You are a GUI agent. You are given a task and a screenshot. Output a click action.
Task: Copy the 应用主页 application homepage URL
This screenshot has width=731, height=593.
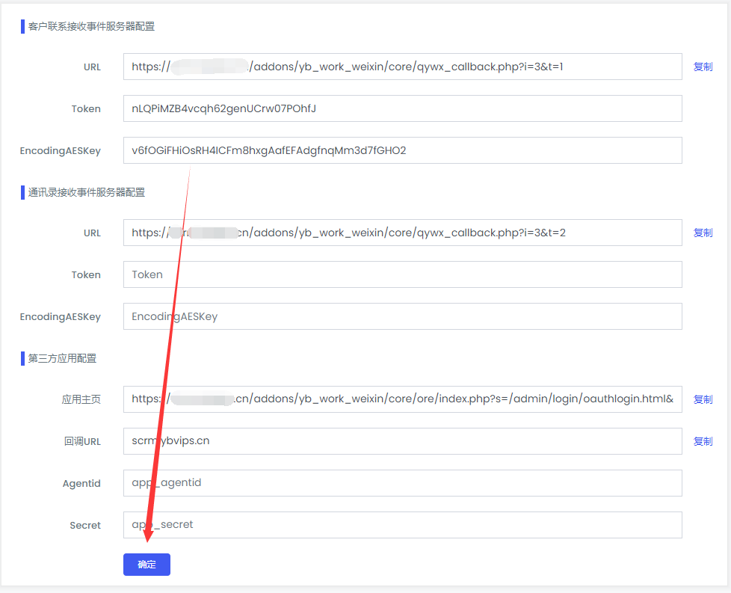[x=703, y=399]
